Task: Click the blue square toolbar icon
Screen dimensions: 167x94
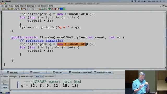Action: point(61,9)
